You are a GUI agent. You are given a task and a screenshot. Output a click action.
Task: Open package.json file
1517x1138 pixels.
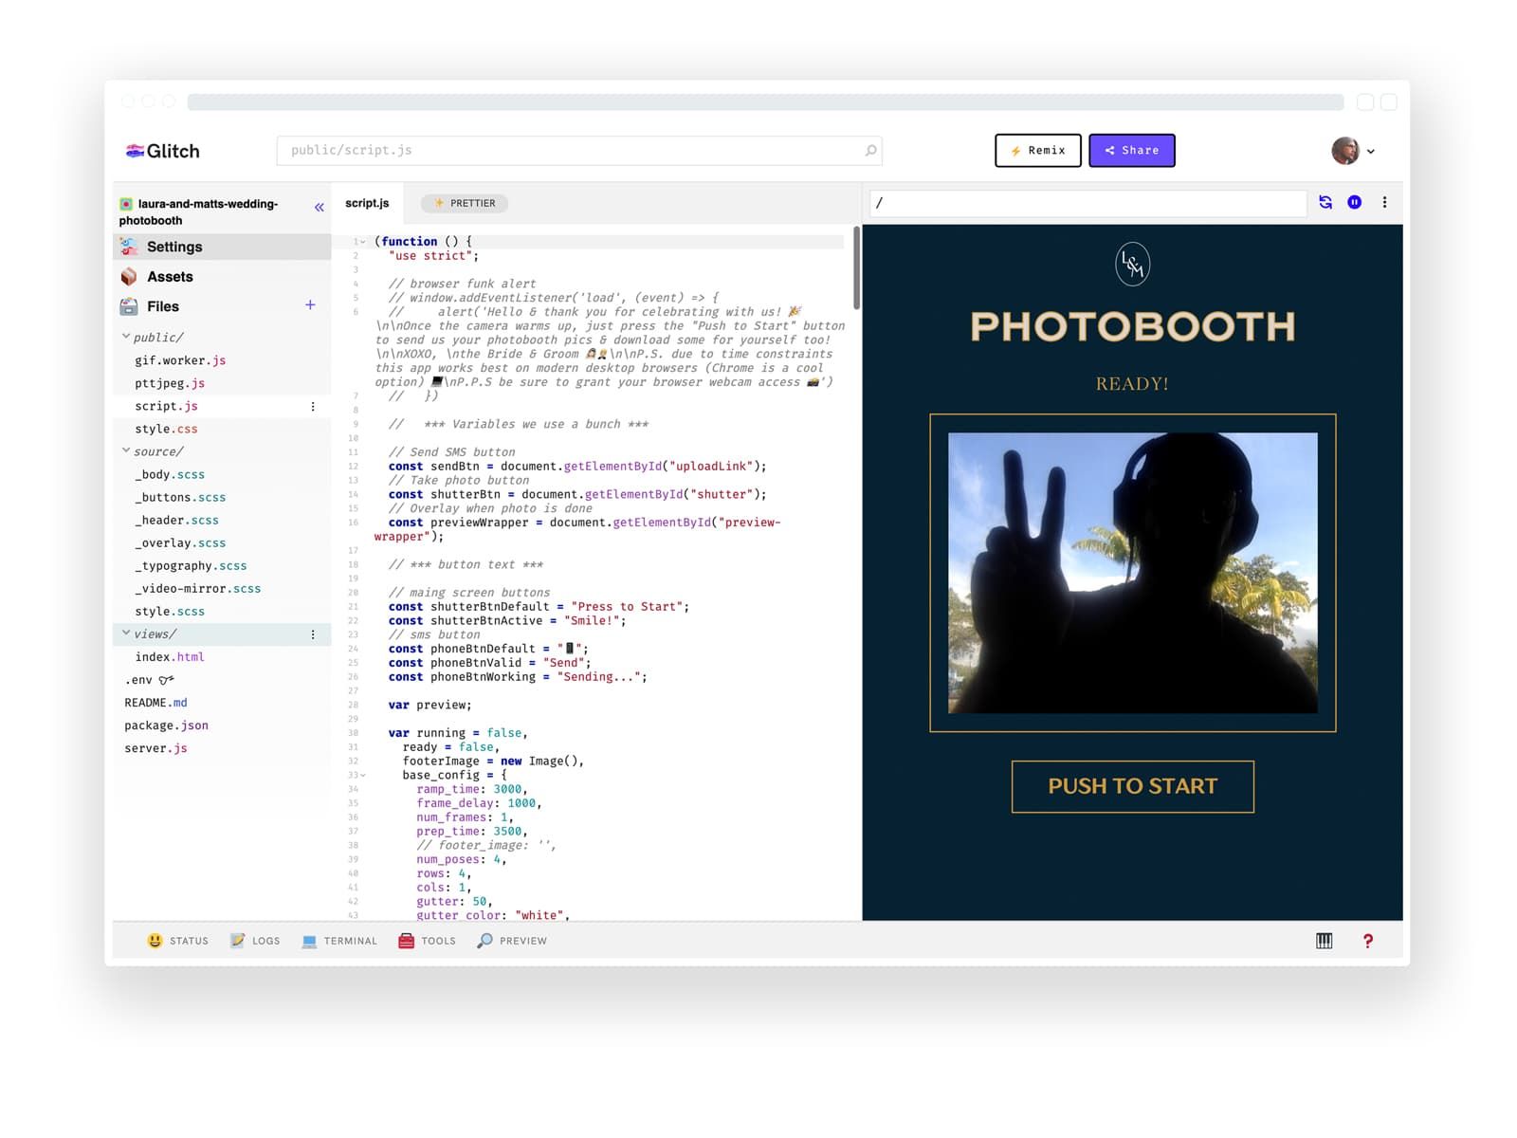pos(166,725)
